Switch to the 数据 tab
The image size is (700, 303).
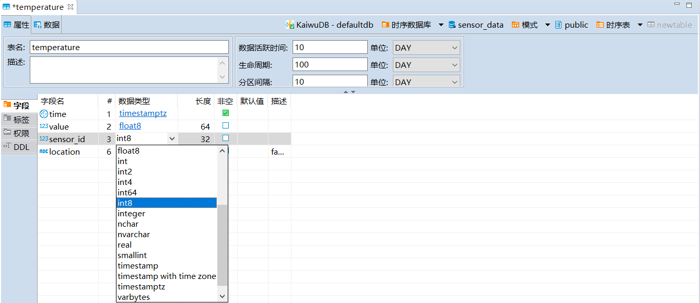(x=47, y=25)
